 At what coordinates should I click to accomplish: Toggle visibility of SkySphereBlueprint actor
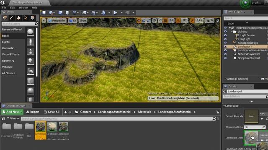coord(225,58)
